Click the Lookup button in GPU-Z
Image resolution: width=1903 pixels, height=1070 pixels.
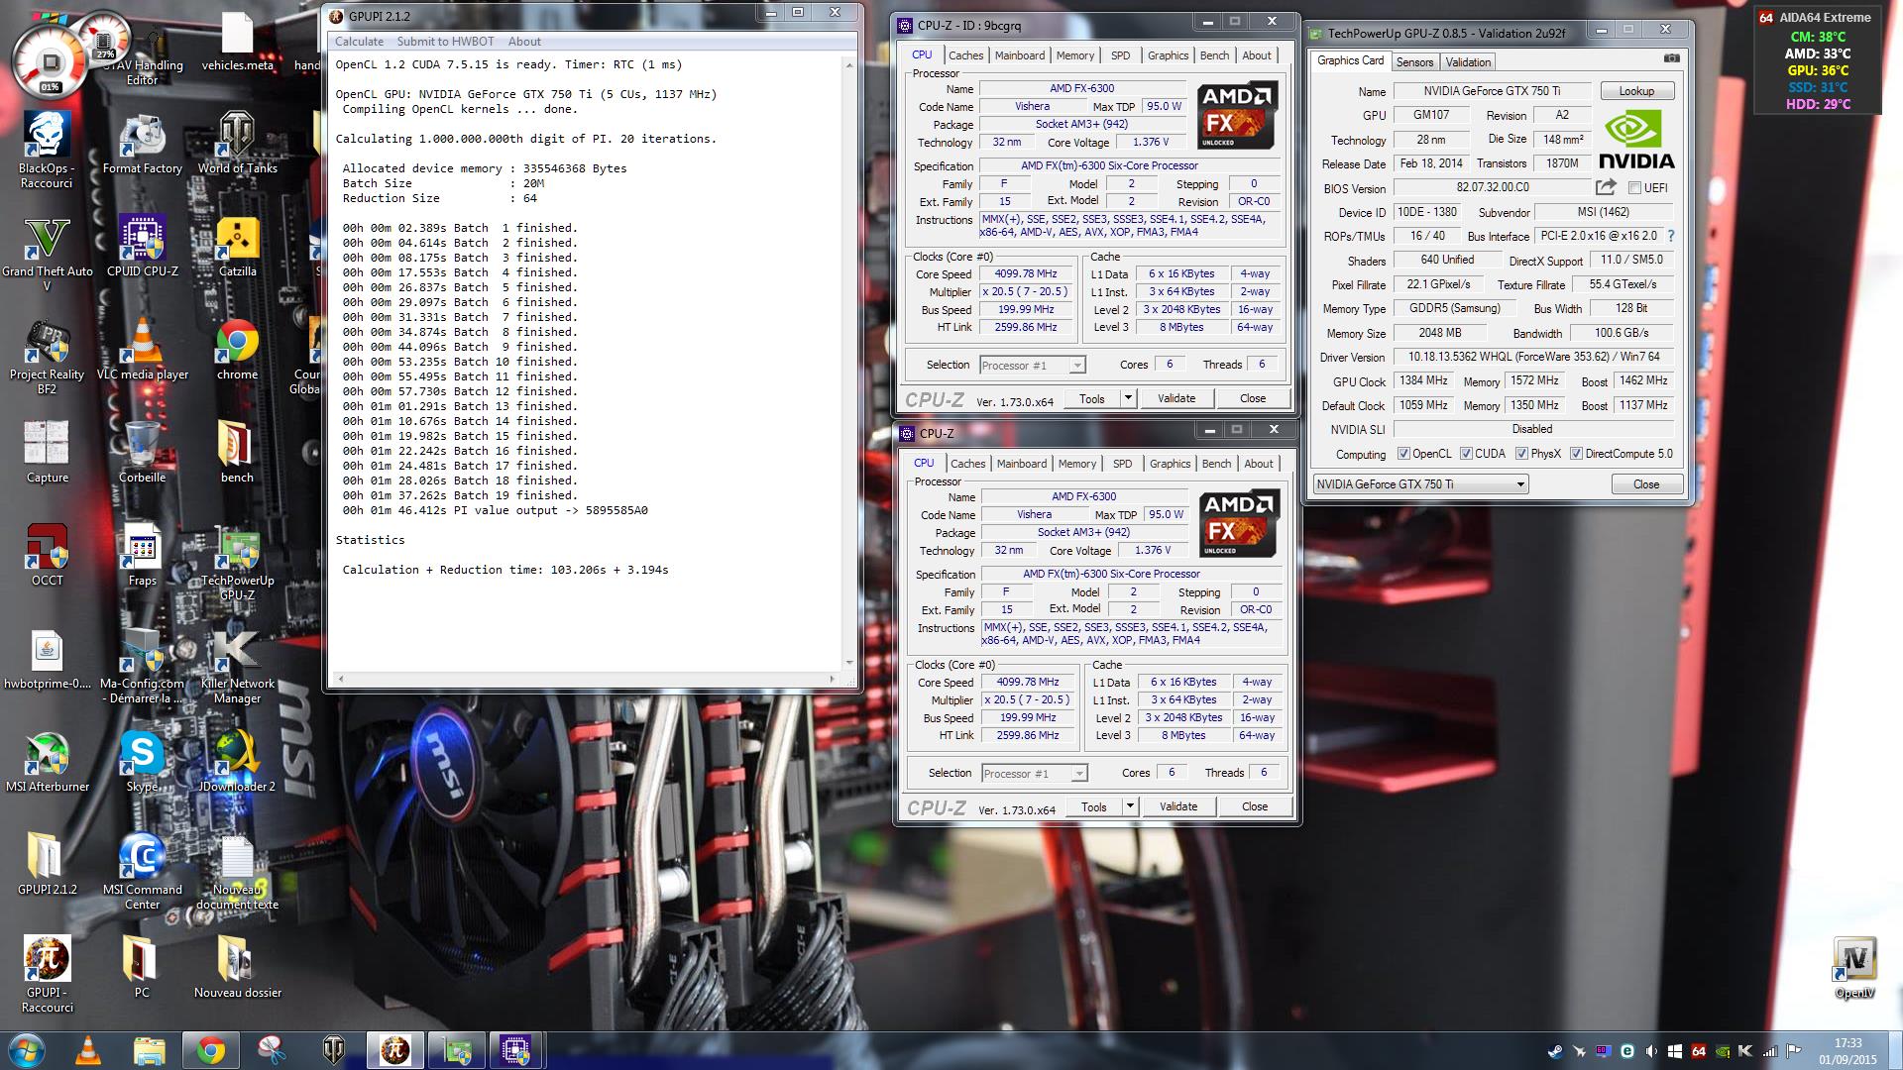(x=1636, y=90)
